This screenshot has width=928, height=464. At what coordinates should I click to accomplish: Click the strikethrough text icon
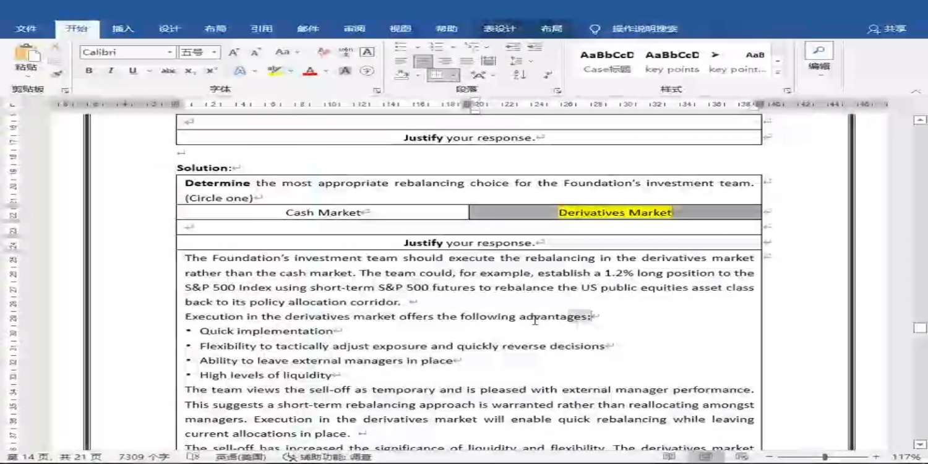point(168,71)
